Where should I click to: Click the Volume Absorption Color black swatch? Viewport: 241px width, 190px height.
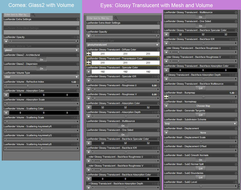click(44, 95)
